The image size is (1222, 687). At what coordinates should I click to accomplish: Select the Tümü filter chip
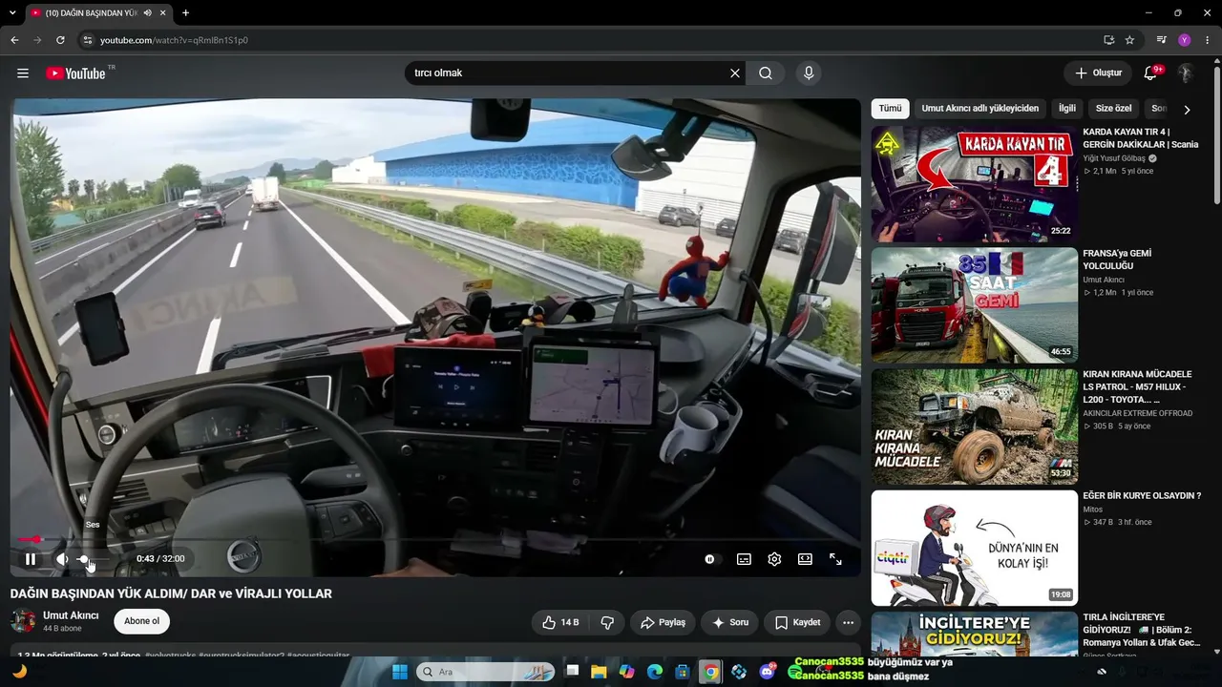click(890, 109)
